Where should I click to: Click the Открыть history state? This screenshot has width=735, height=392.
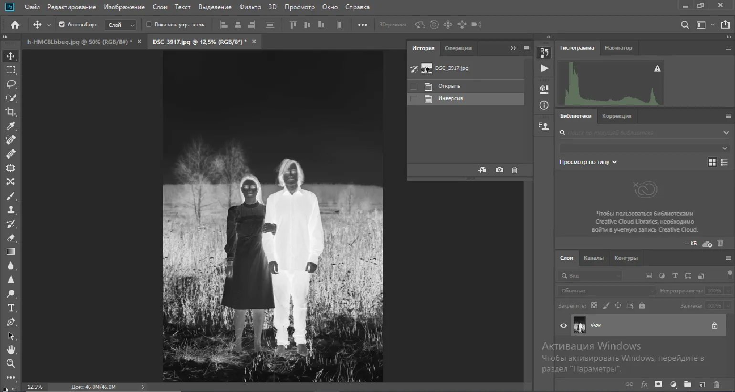(449, 86)
